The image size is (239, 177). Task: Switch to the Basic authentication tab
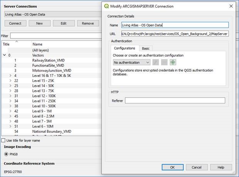point(146,48)
